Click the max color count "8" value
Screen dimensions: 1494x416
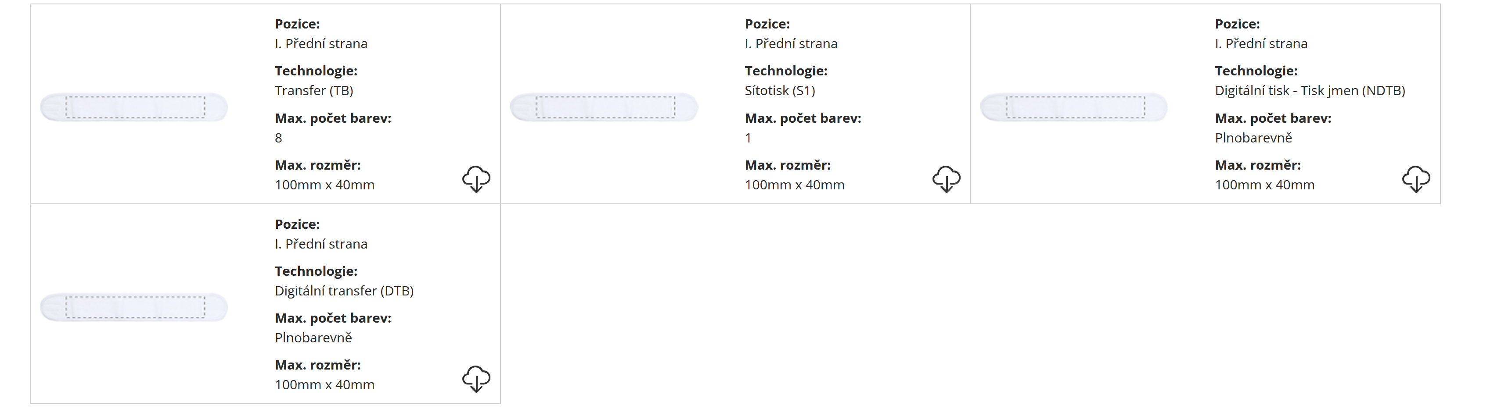(278, 138)
